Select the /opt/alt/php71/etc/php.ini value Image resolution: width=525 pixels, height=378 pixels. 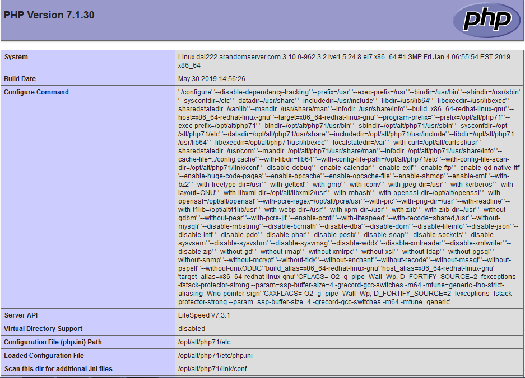(x=215, y=355)
